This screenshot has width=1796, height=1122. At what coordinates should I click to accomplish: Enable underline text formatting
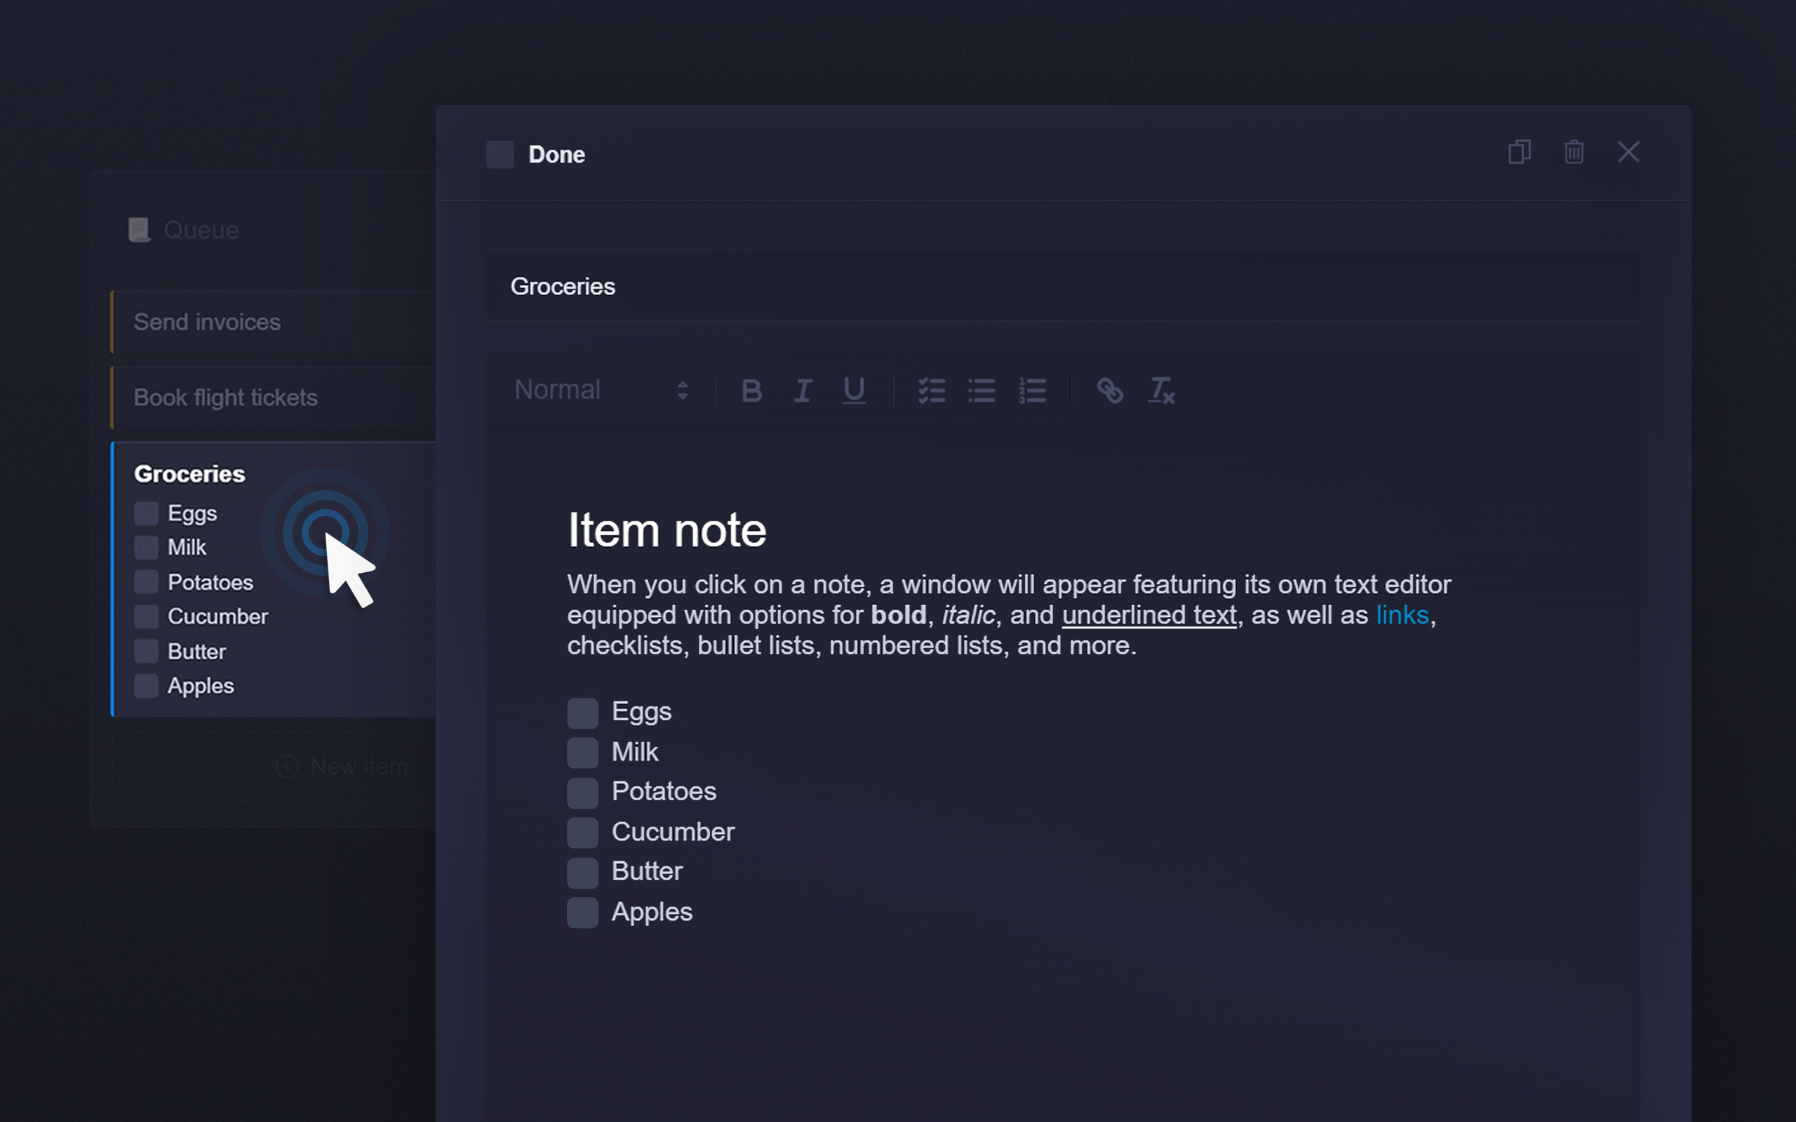852,391
